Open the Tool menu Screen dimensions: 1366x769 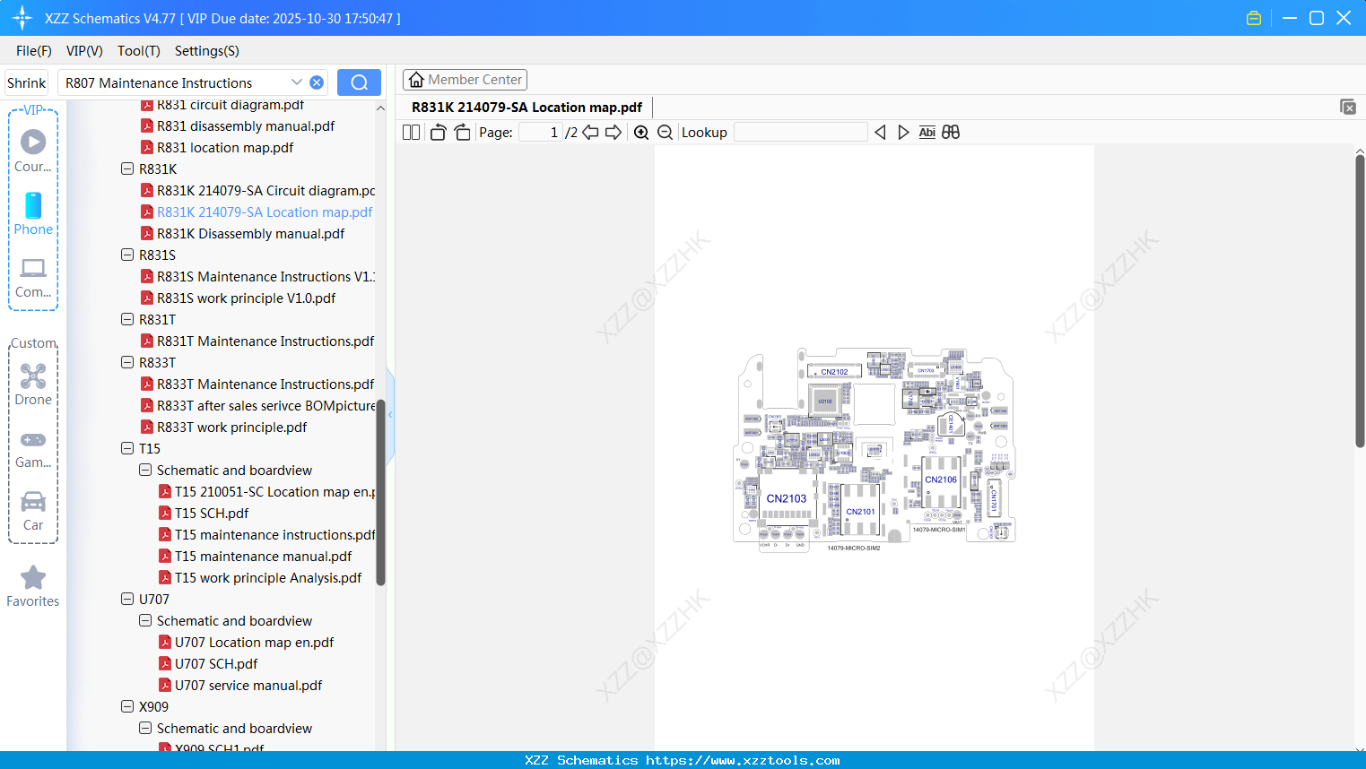tap(138, 51)
